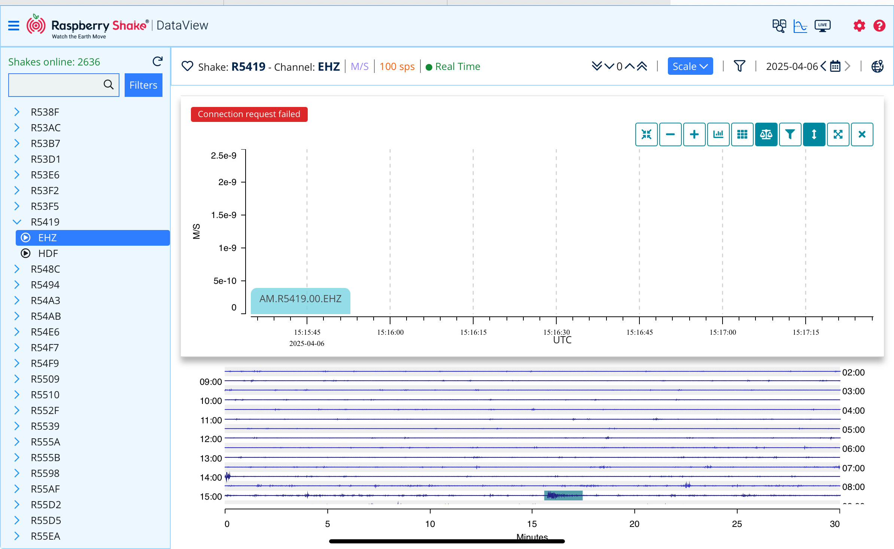Click the Filters button
894x549 pixels.
click(143, 85)
